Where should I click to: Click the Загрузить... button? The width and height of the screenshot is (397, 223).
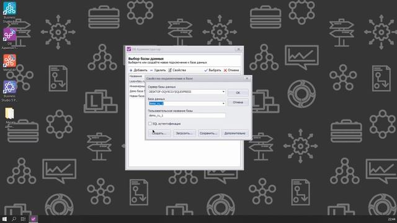[184, 133]
